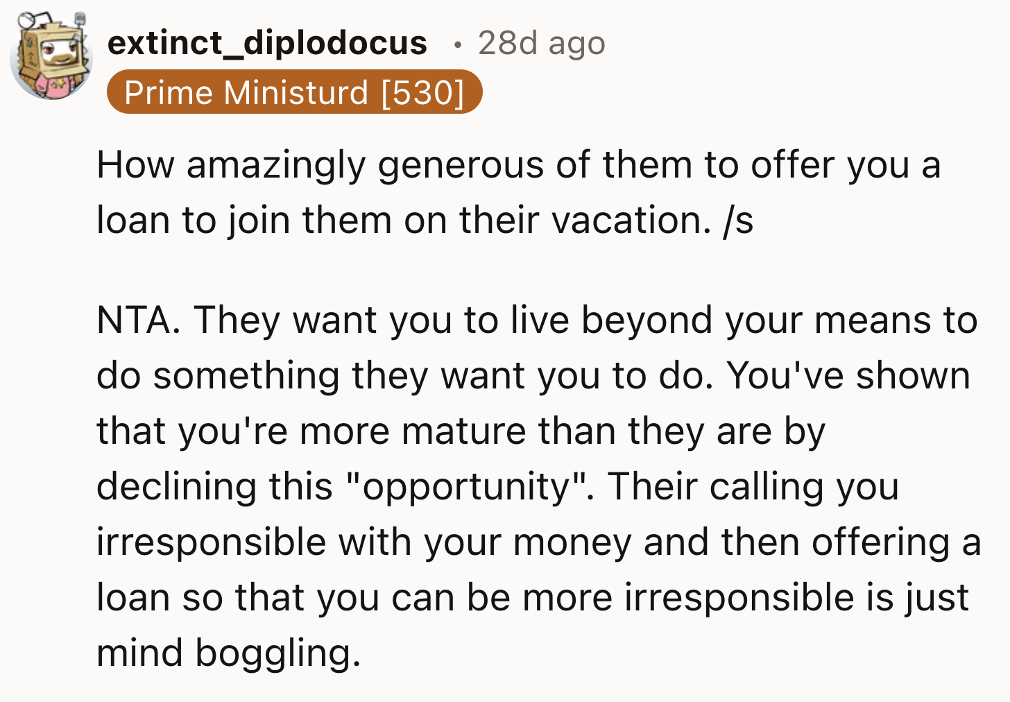Click the /s sarcasm tag
The image size is (1010, 702).
[x=738, y=221]
